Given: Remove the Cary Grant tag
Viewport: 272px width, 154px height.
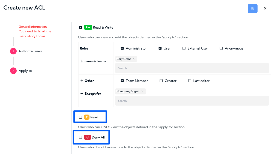Looking at the screenshot, I should pyautogui.click(x=134, y=59).
